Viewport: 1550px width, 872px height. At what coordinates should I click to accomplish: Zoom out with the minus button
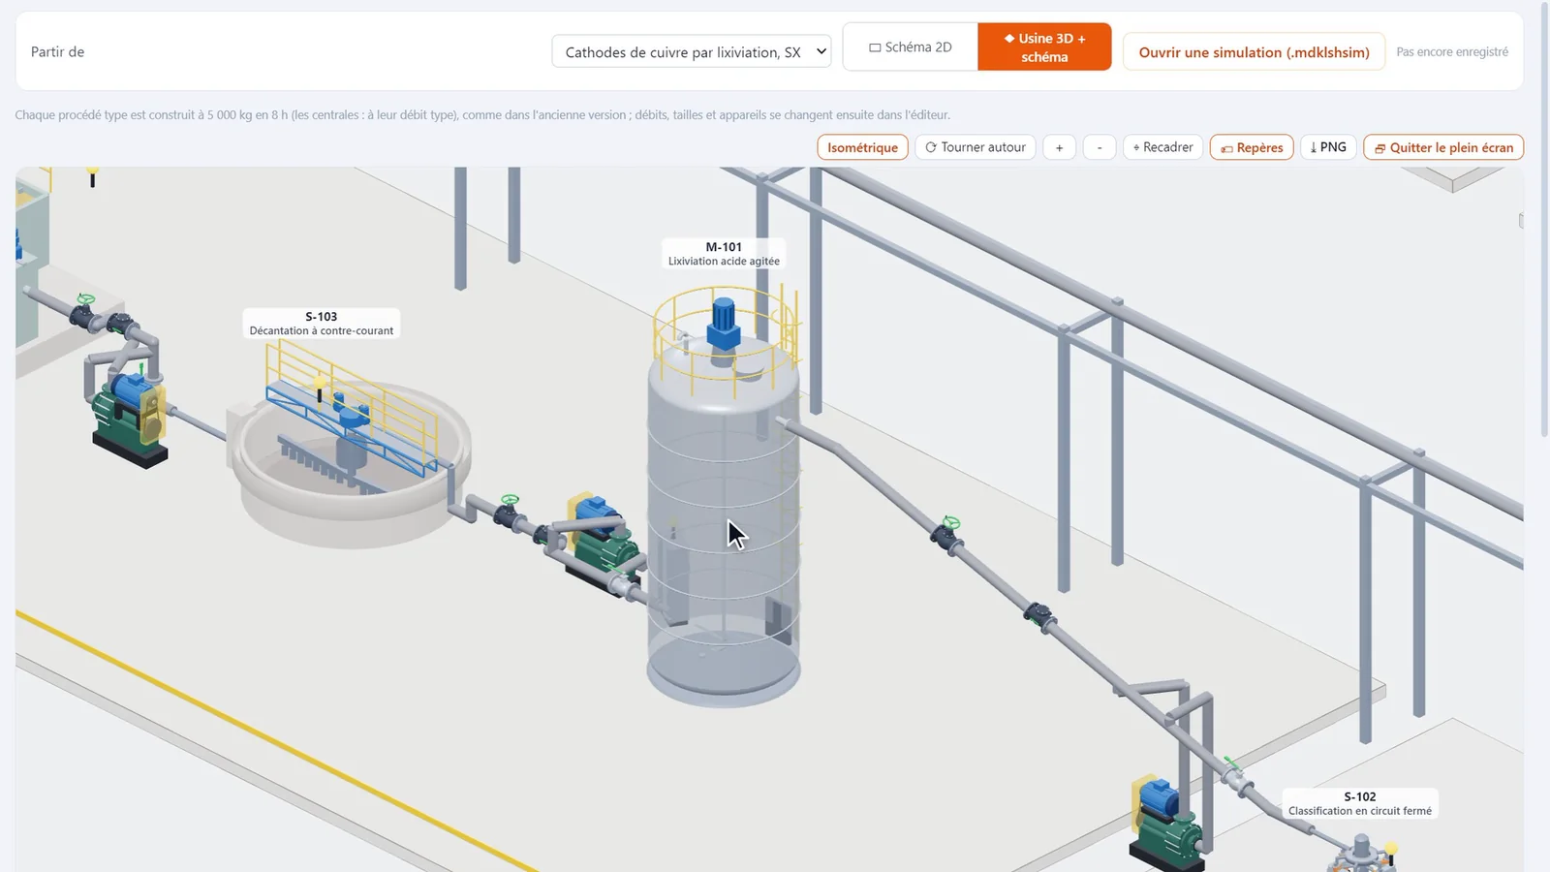pos(1100,147)
